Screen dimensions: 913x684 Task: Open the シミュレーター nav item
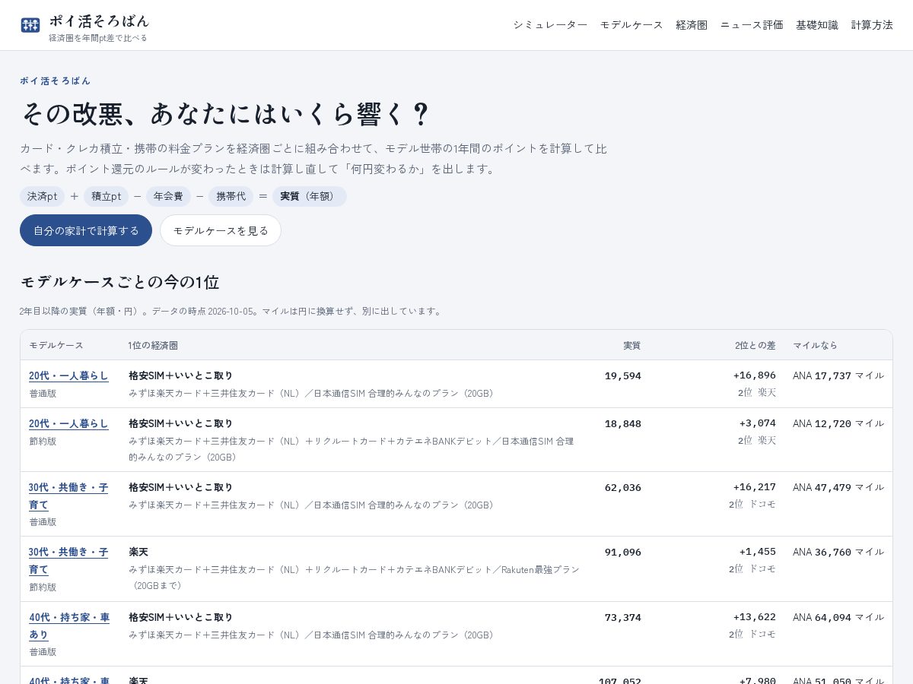coord(550,25)
